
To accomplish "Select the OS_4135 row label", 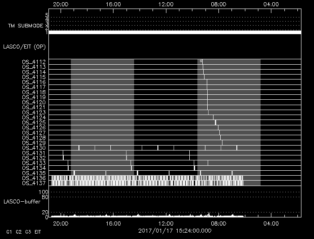I will pyautogui.click(x=34, y=173).
